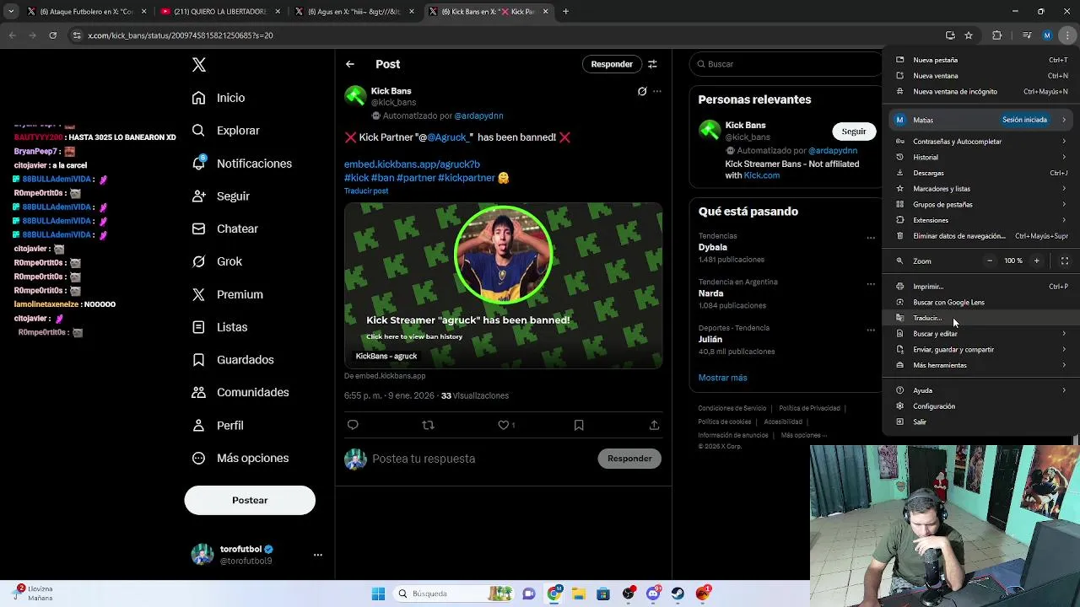The image size is (1080, 607).
Task: Switch to QUIERO LA LIBERTADORES tab
Action: tap(221, 12)
